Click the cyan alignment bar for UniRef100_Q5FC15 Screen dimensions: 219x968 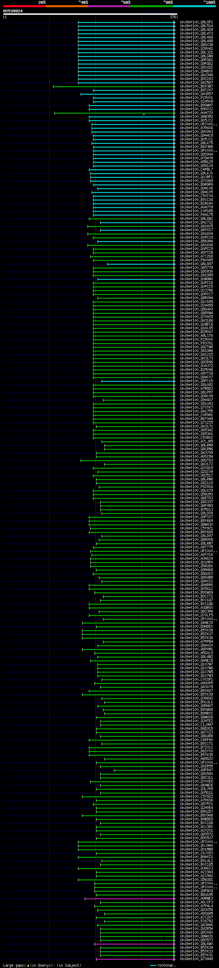138,381
